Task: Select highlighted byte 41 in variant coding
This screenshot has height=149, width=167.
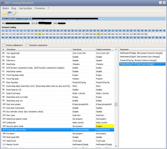Action: [40, 34]
